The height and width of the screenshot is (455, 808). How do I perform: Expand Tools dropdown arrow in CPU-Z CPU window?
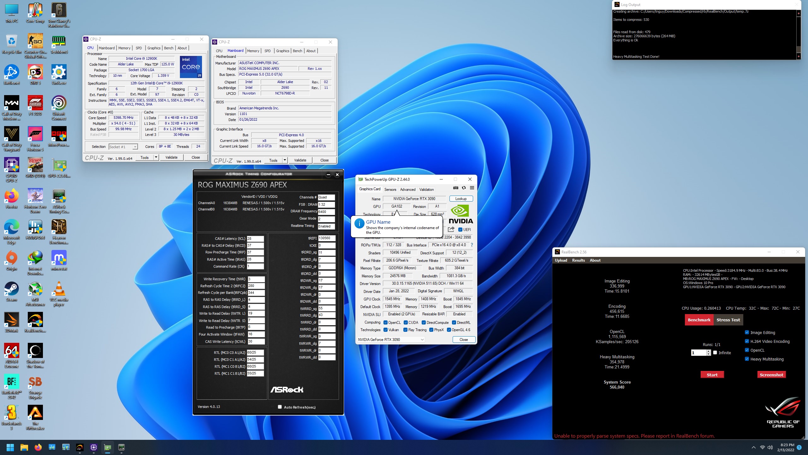point(156,157)
